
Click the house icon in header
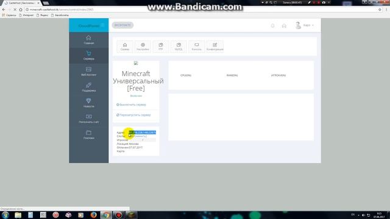(284, 26)
